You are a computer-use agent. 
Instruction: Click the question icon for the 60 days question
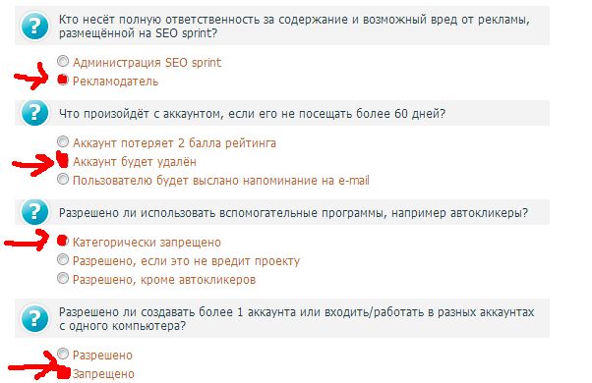click(34, 112)
